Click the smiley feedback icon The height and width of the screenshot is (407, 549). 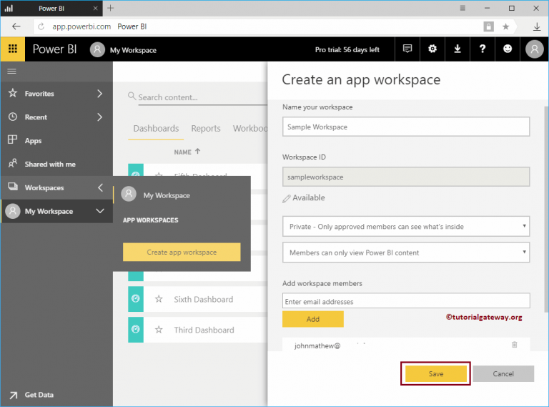508,49
